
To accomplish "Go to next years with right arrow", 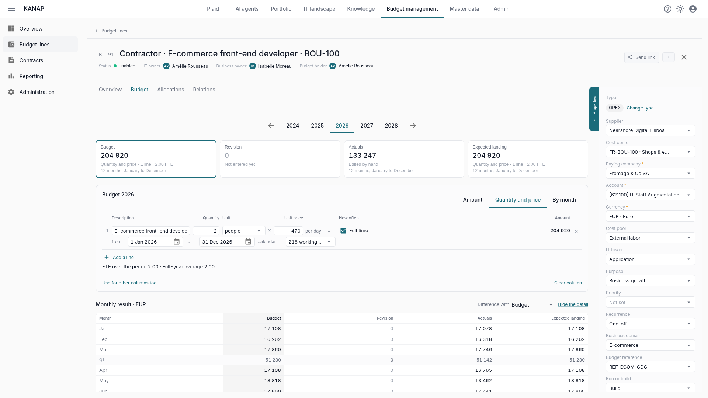I will point(413,126).
